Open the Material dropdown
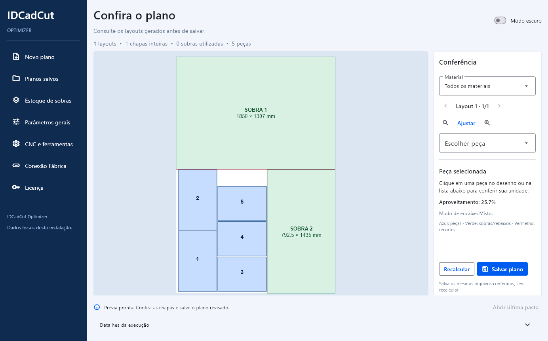Screen dimensions: 548x341 pyautogui.click(x=487, y=86)
